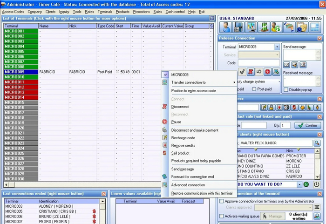Open the What do you want to do dropdown
This screenshot has height=224, width=326.
(x=299, y=184)
